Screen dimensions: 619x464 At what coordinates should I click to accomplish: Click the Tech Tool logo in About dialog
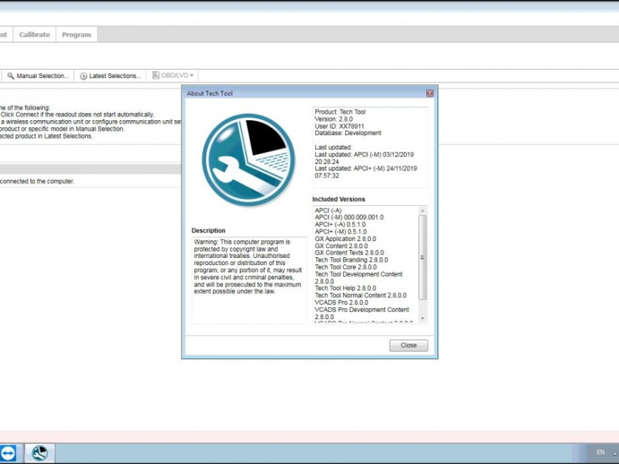[x=249, y=160]
